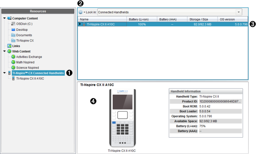Open the Look in dropdown list
The width and height of the screenshot is (256, 154).
239,12
